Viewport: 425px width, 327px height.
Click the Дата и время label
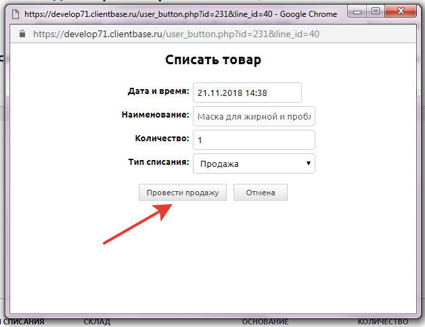click(158, 91)
